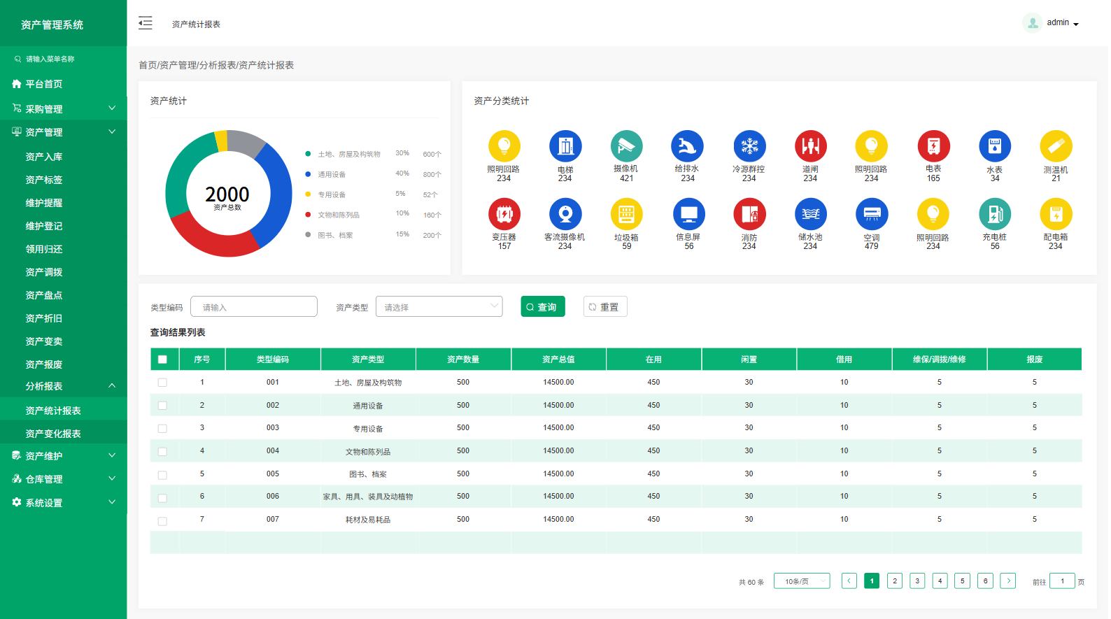
Task: Open the air conditioner (空调) category icon
Action: coord(872,214)
